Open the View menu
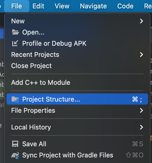Image resolution: width=152 pixels, height=163 pixels. (x=62, y=6)
